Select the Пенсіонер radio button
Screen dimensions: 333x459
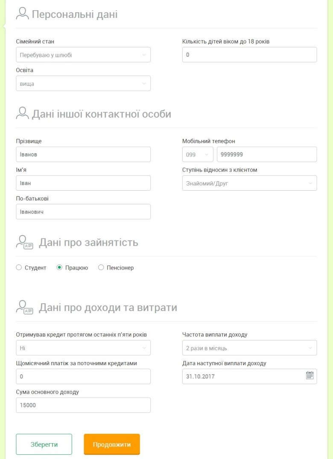click(101, 267)
